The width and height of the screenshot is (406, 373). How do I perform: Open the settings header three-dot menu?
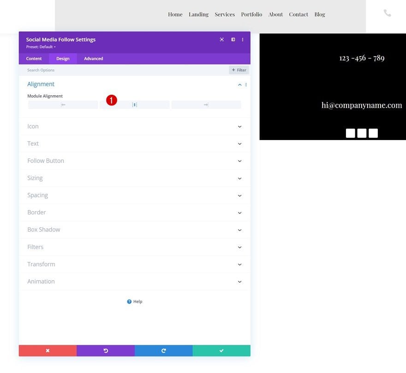pyautogui.click(x=243, y=40)
